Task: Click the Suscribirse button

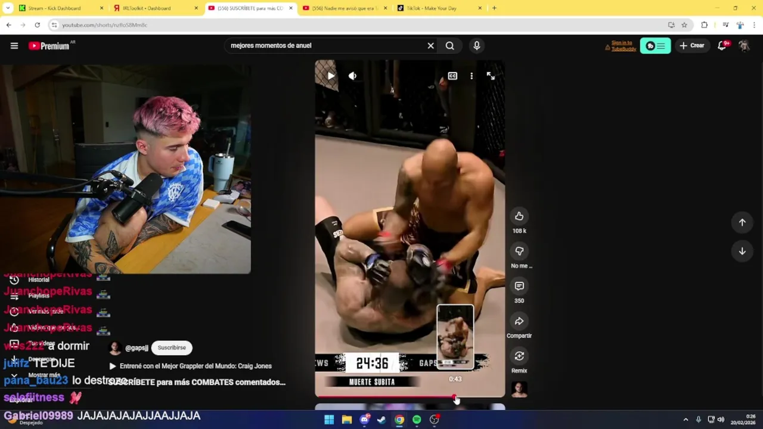Action: tap(172, 347)
